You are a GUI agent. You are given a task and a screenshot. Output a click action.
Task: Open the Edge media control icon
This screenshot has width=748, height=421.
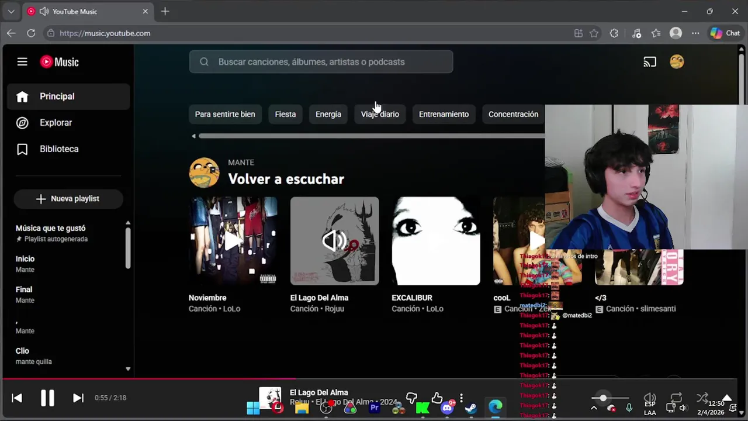click(x=637, y=33)
